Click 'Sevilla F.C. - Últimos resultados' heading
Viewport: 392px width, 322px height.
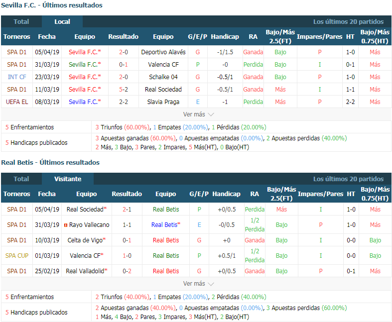pyautogui.click(x=52, y=5)
